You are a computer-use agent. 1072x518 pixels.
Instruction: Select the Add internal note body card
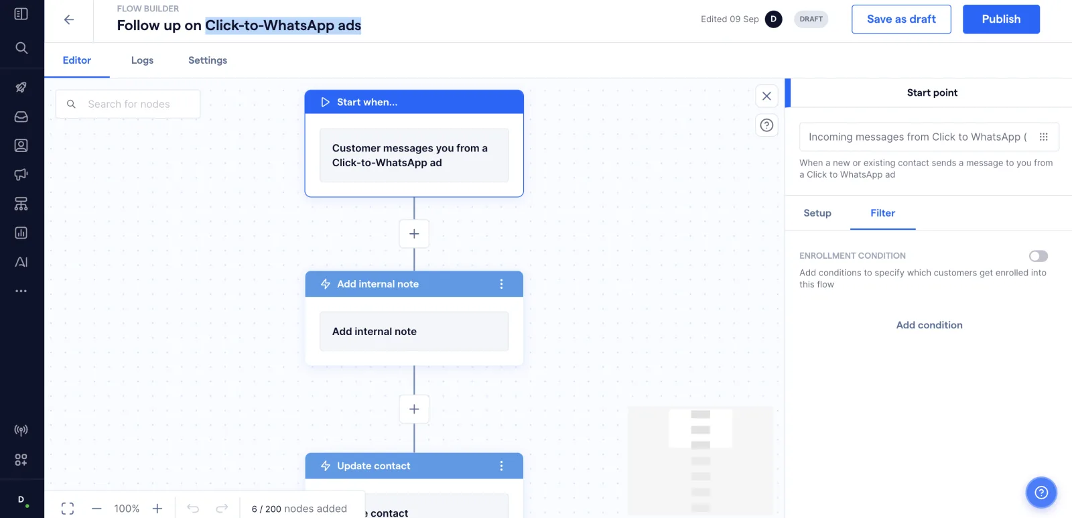click(x=414, y=332)
